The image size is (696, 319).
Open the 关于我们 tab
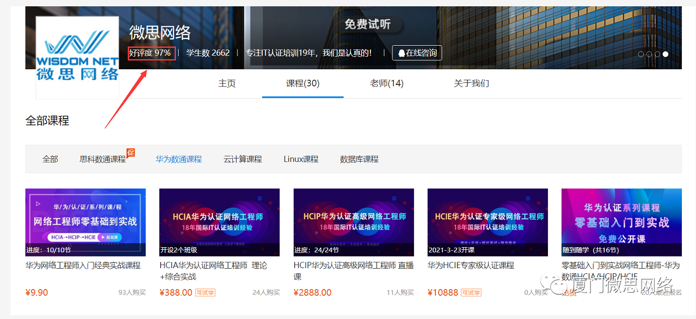point(471,83)
